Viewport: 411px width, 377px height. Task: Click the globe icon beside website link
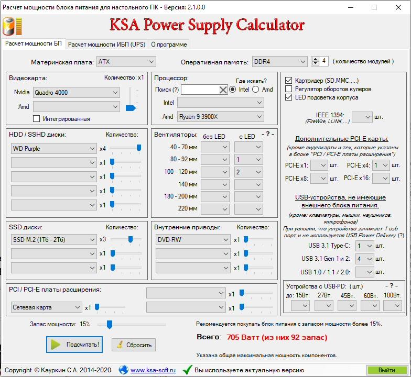pos(124,370)
